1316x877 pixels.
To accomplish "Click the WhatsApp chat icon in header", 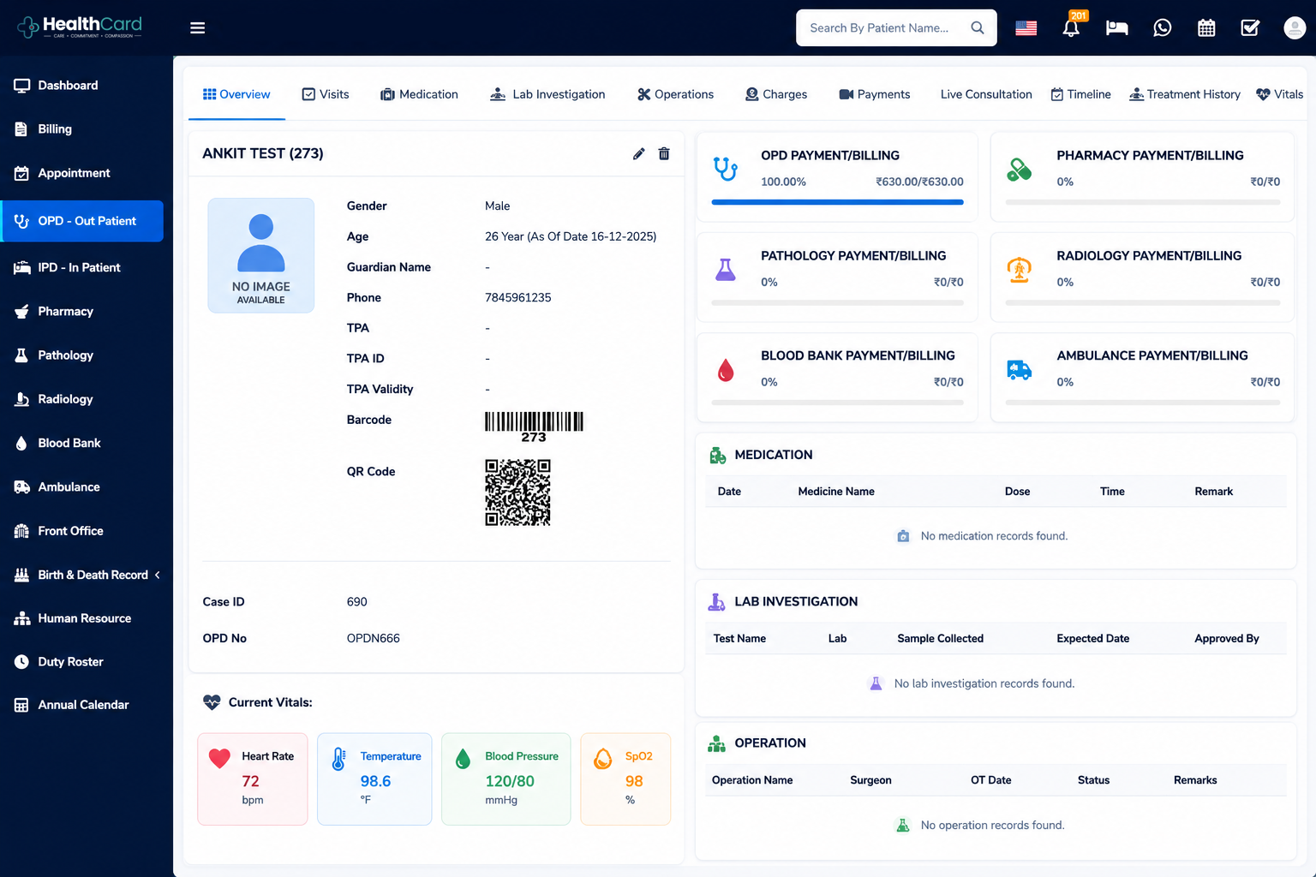I will (x=1163, y=28).
